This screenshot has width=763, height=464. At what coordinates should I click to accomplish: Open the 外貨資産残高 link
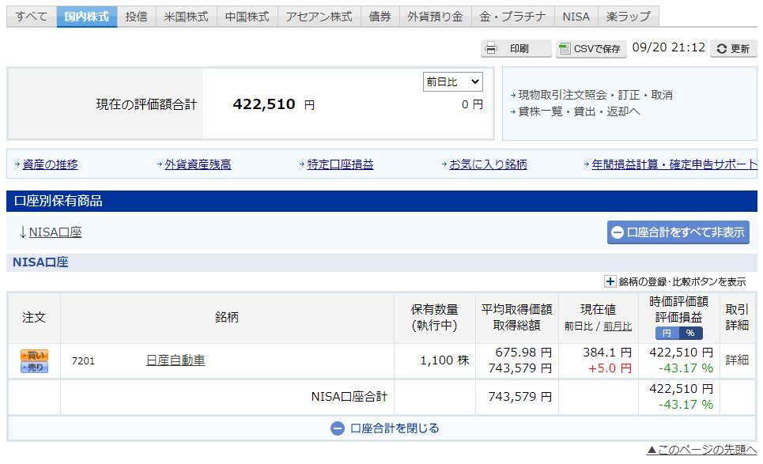coord(198,164)
